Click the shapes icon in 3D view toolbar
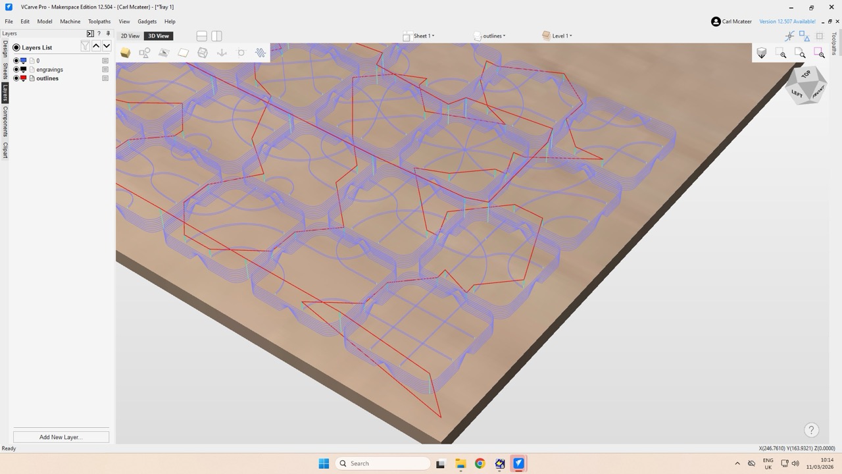842x474 pixels. point(145,53)
